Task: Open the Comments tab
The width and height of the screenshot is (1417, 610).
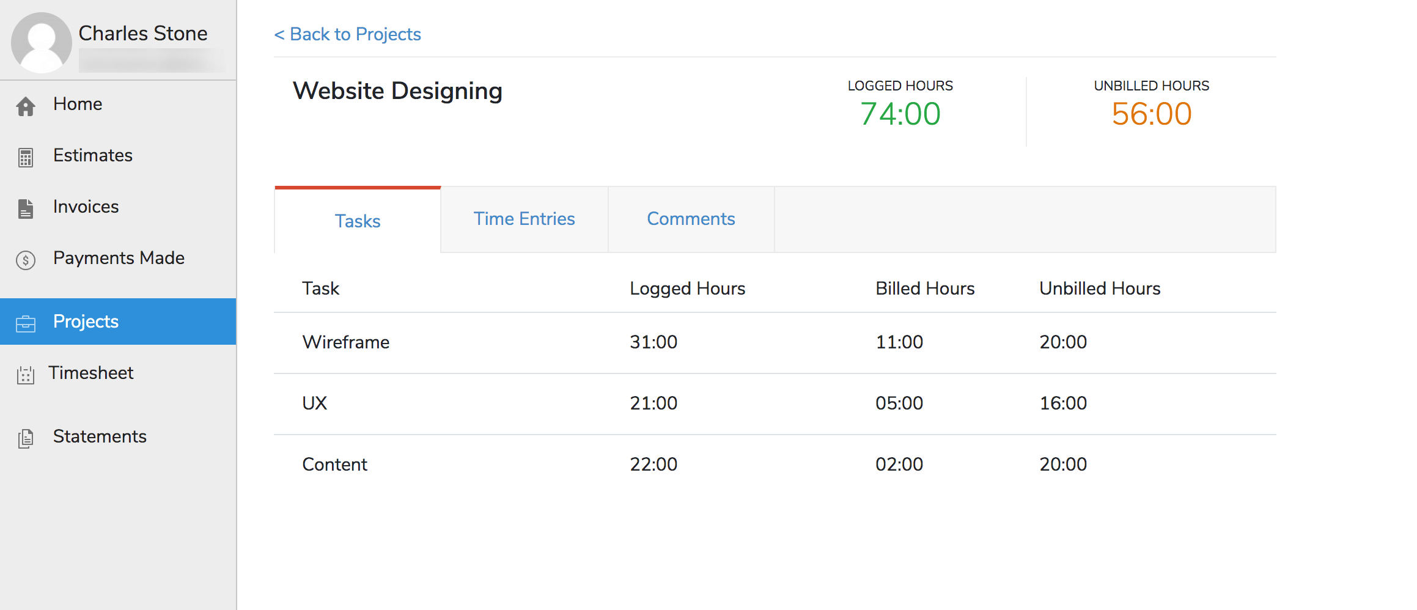Action: pos(691,219)
